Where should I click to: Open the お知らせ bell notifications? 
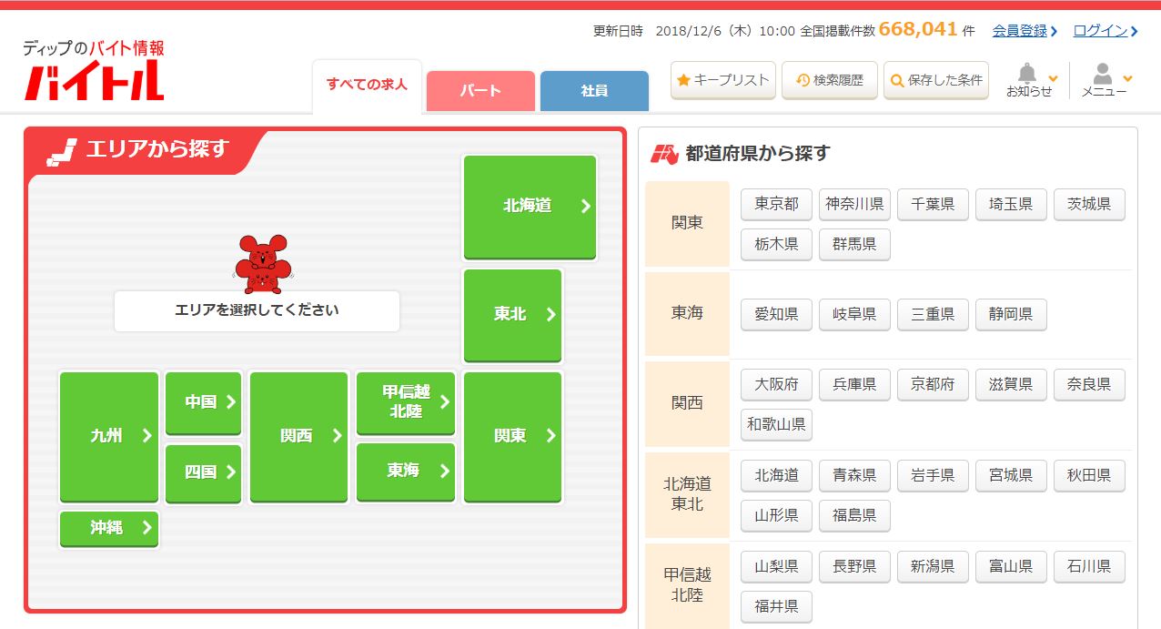(x=1028, y=79)
